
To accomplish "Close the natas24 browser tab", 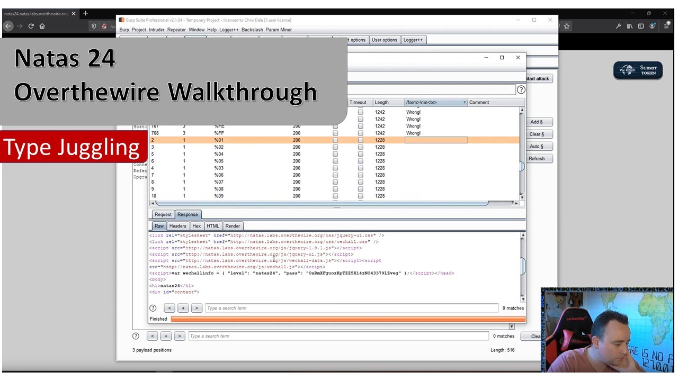I will (73, 13).
